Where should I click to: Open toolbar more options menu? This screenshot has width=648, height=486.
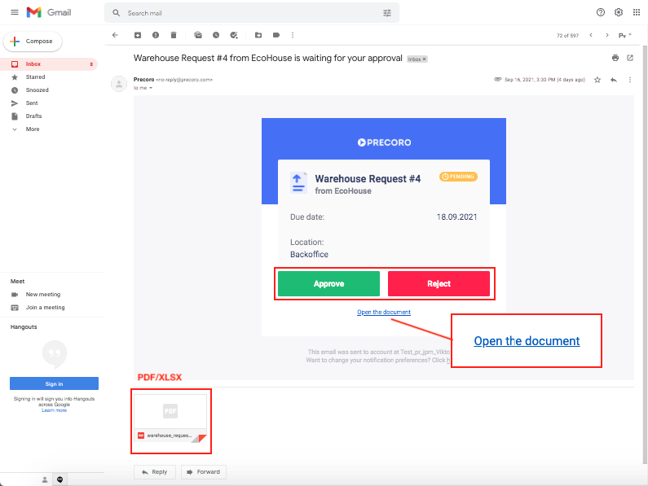click(x=293, y=35)
